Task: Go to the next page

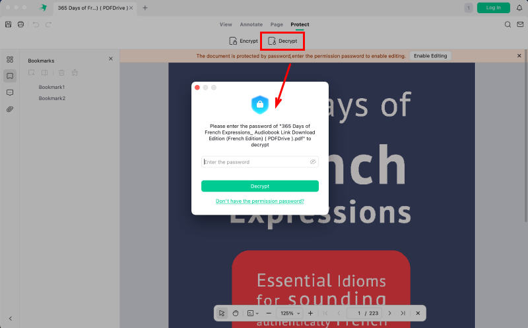Action: tap(389, 314)
